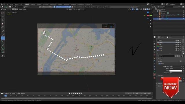Open the Stroke dropdown in header
Image resolution: width=185 pixels, height=104 pixels.
pyautogui.click(x=95, y=7)
